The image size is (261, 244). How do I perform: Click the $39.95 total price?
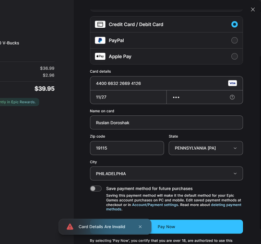pos(44,88)
